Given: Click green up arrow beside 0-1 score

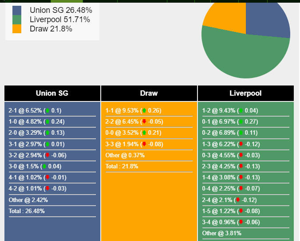Looking at the screenshot, I should click(x=241, y=122).
